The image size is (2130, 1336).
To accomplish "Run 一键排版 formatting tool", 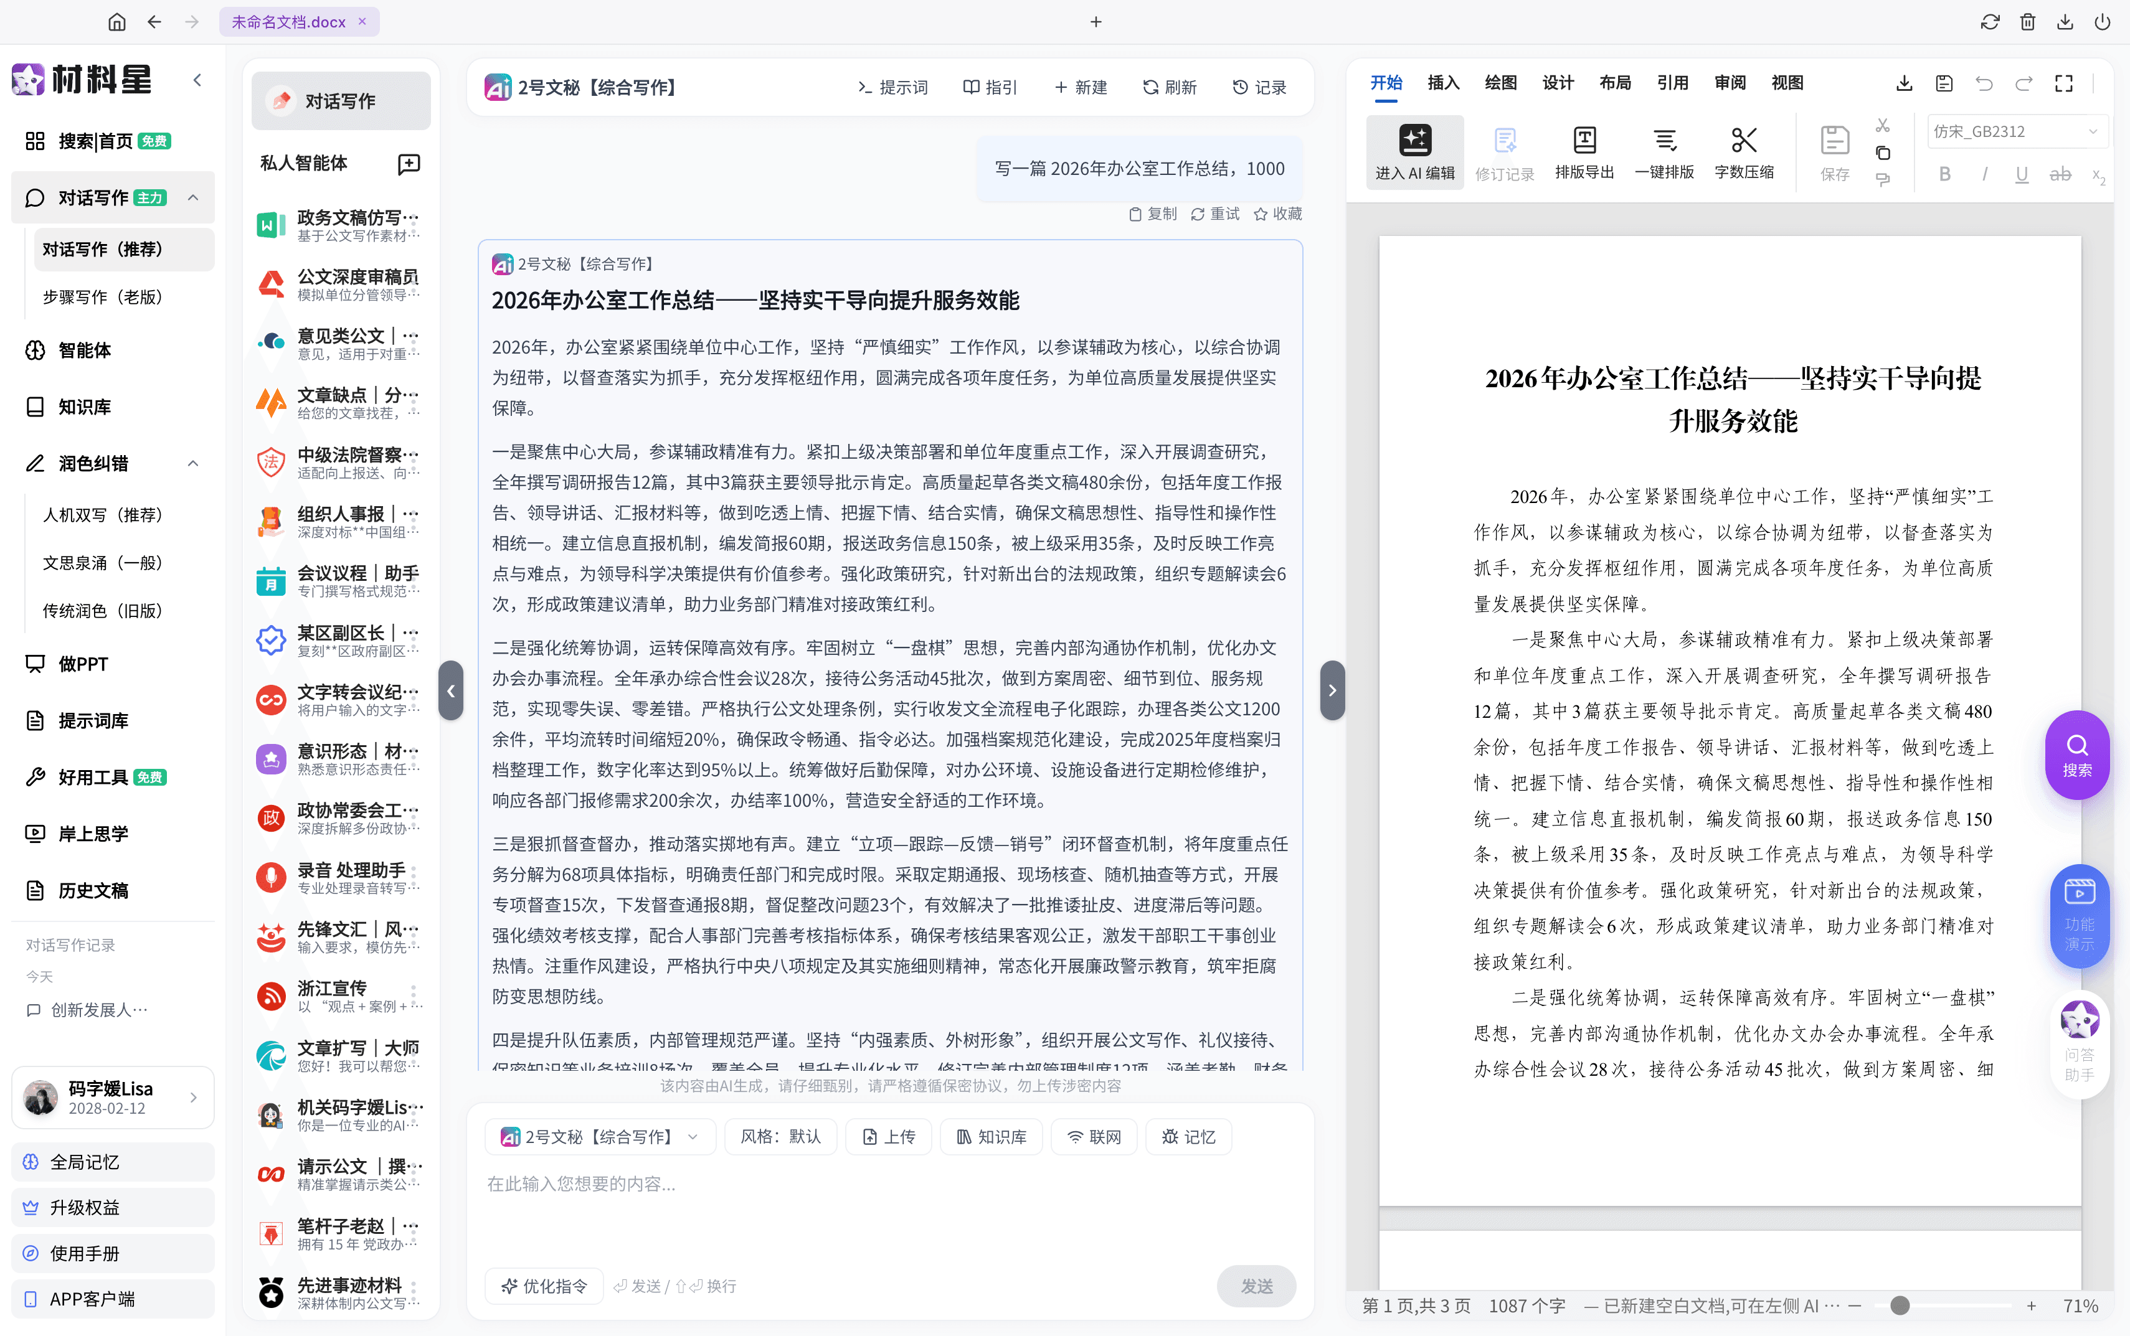I will 1664,152.
